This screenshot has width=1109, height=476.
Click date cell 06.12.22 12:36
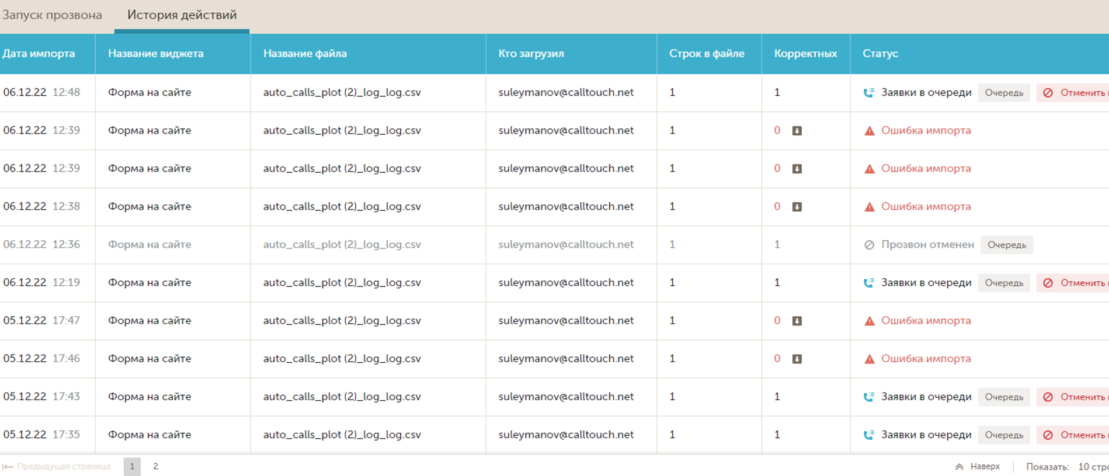(41, 244)
